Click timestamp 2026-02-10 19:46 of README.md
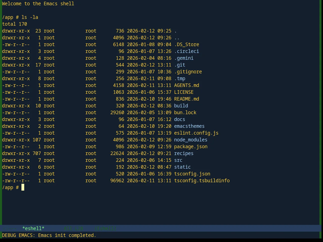323x242 pixels. (x=149, y=99)
